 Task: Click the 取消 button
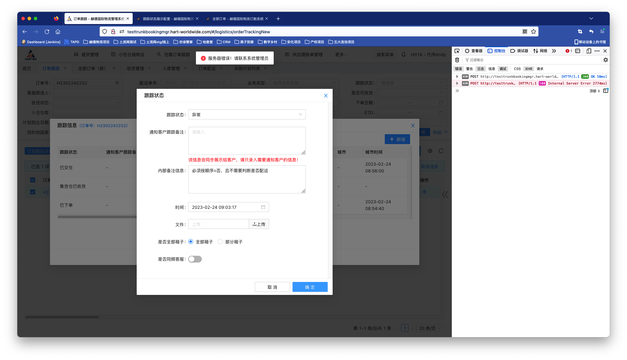[272, 287]
